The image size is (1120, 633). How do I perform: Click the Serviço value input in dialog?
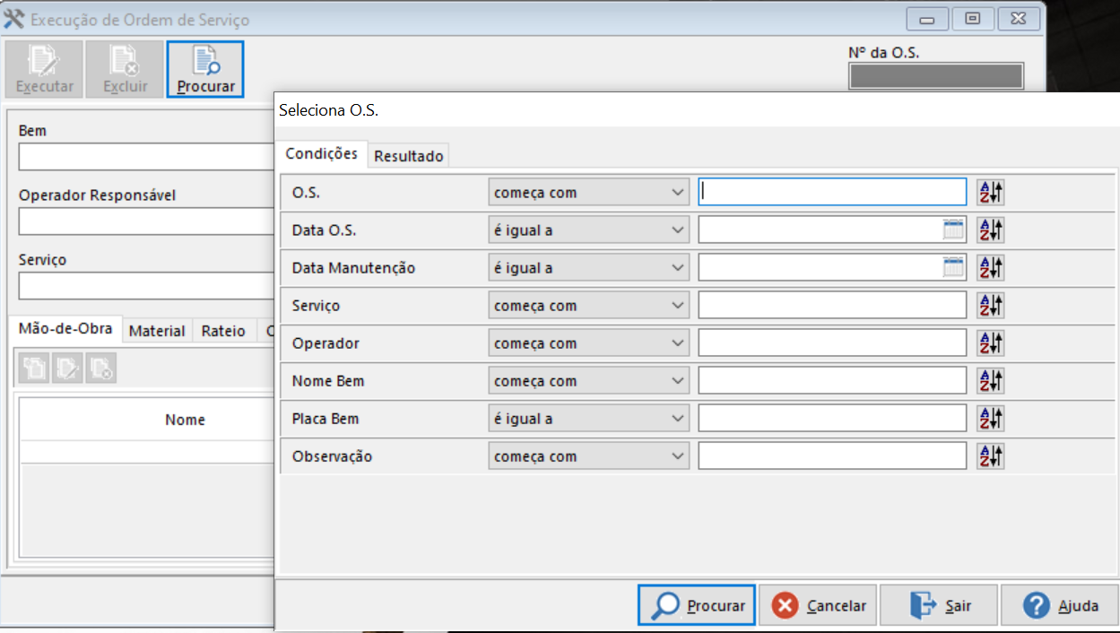tap(832, 305)
